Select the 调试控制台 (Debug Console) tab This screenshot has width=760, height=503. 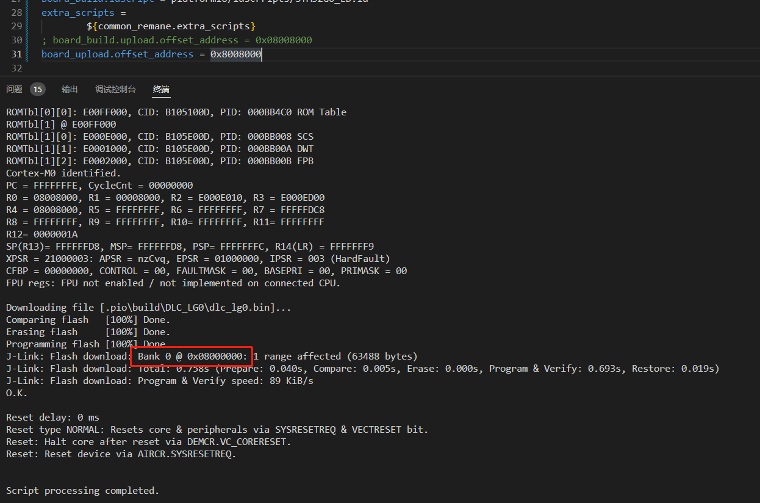115,89
